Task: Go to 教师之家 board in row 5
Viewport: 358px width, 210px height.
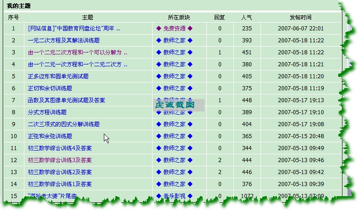Action: point(175,76)
